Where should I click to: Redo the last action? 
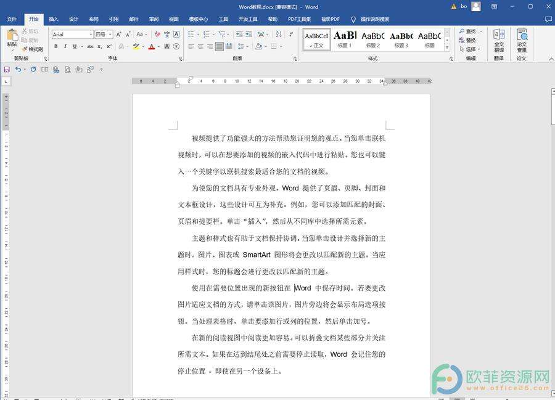tap(33, 69)
